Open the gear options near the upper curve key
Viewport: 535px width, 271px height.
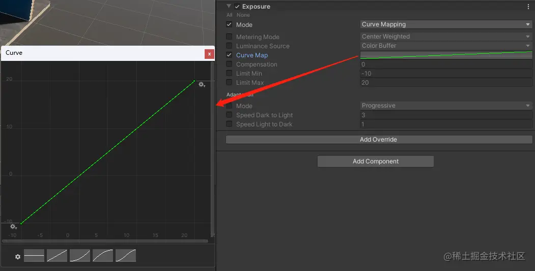202,85
